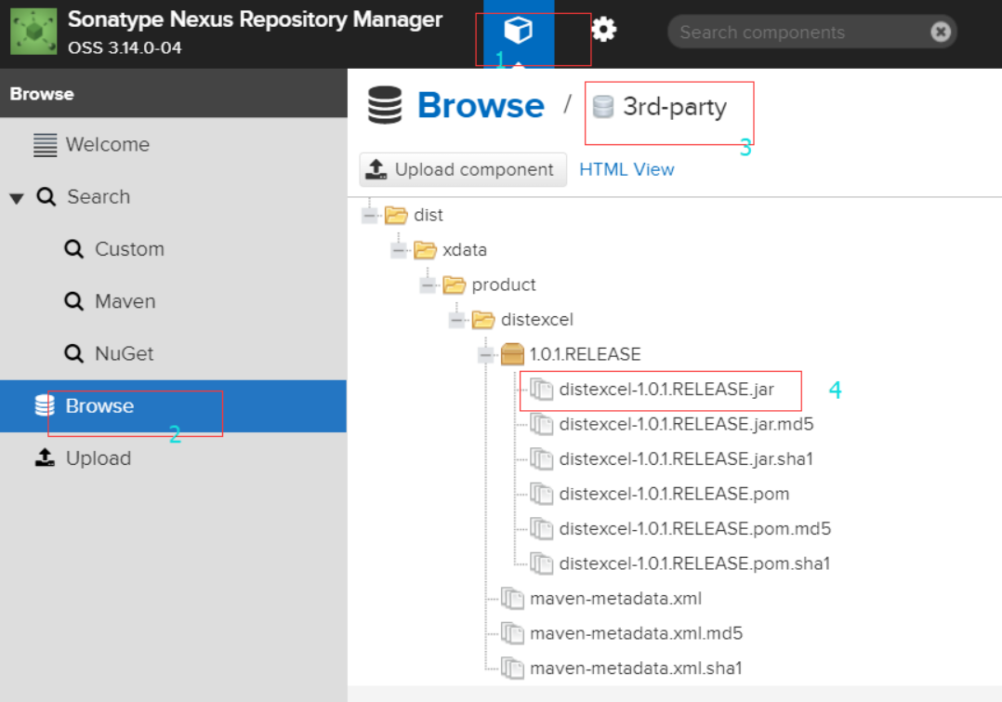Viewport: 1002px width, 702px height.
Task: Click the open folder icon for distexcel
Action: point(483,320)
